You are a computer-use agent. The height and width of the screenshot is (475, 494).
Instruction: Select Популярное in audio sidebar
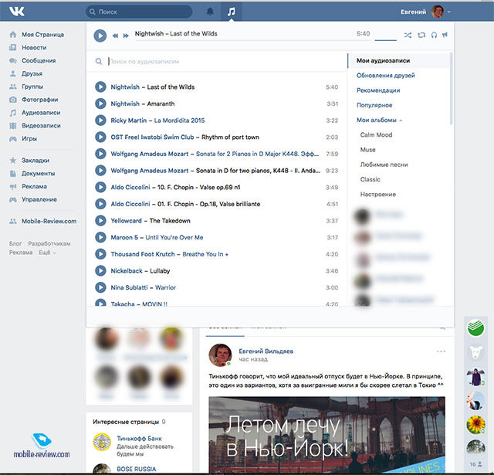coord(374,105)
